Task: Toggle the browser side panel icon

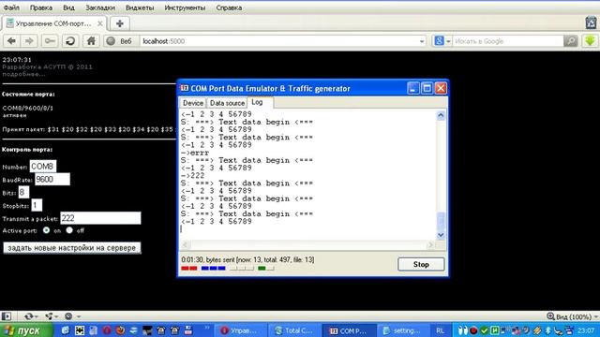Action: coord(7,316)
